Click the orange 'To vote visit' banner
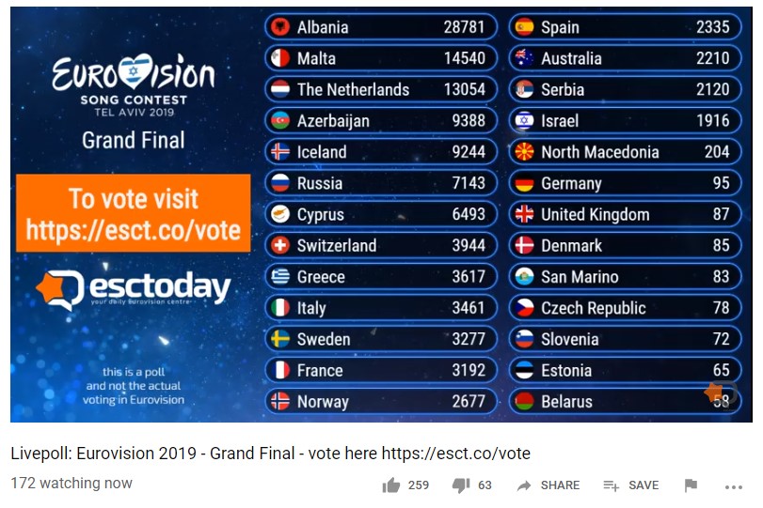The height and width of the screenshot is (508, 763). 133,213
